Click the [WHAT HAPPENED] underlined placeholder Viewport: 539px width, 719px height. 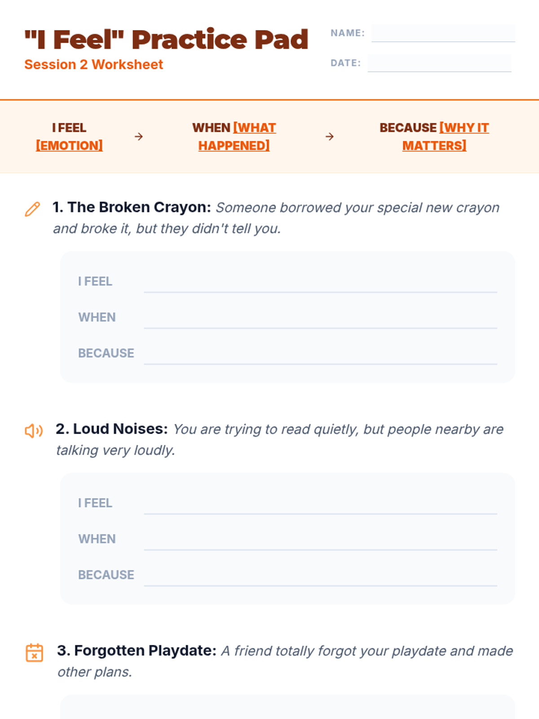[234, 146]
